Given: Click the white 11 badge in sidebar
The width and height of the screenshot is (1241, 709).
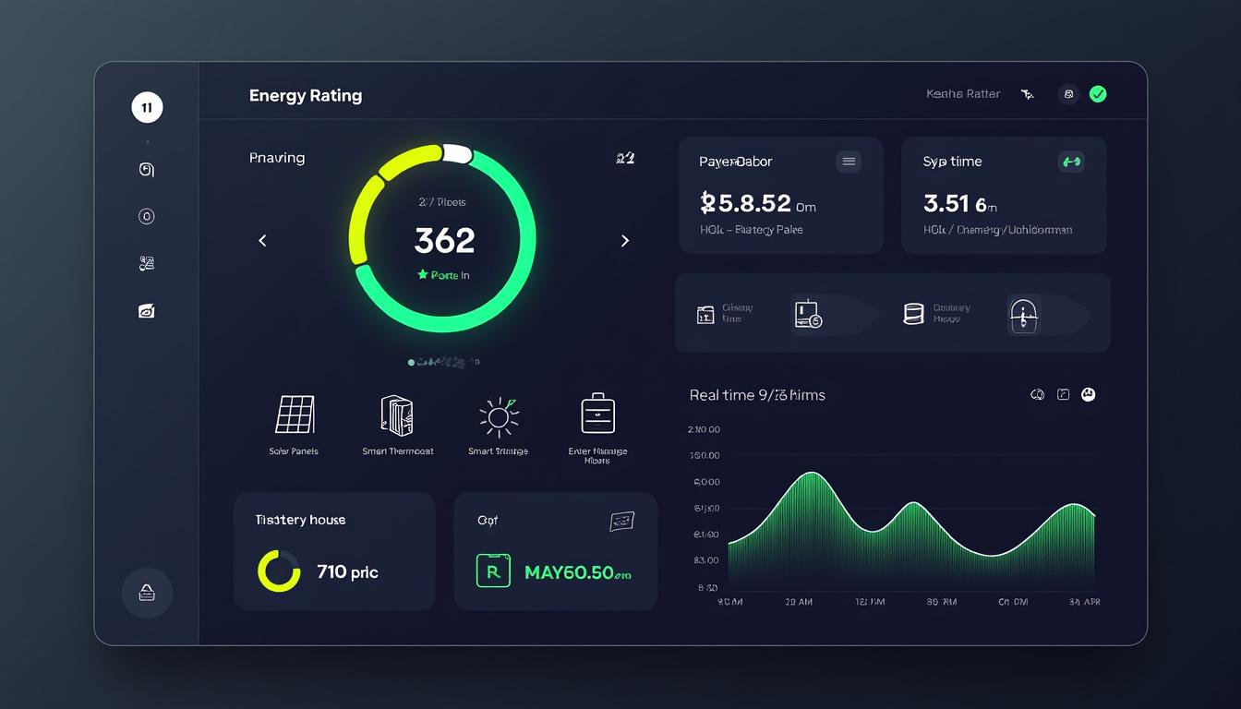Looking at the screenshot, I should (147, 108).
